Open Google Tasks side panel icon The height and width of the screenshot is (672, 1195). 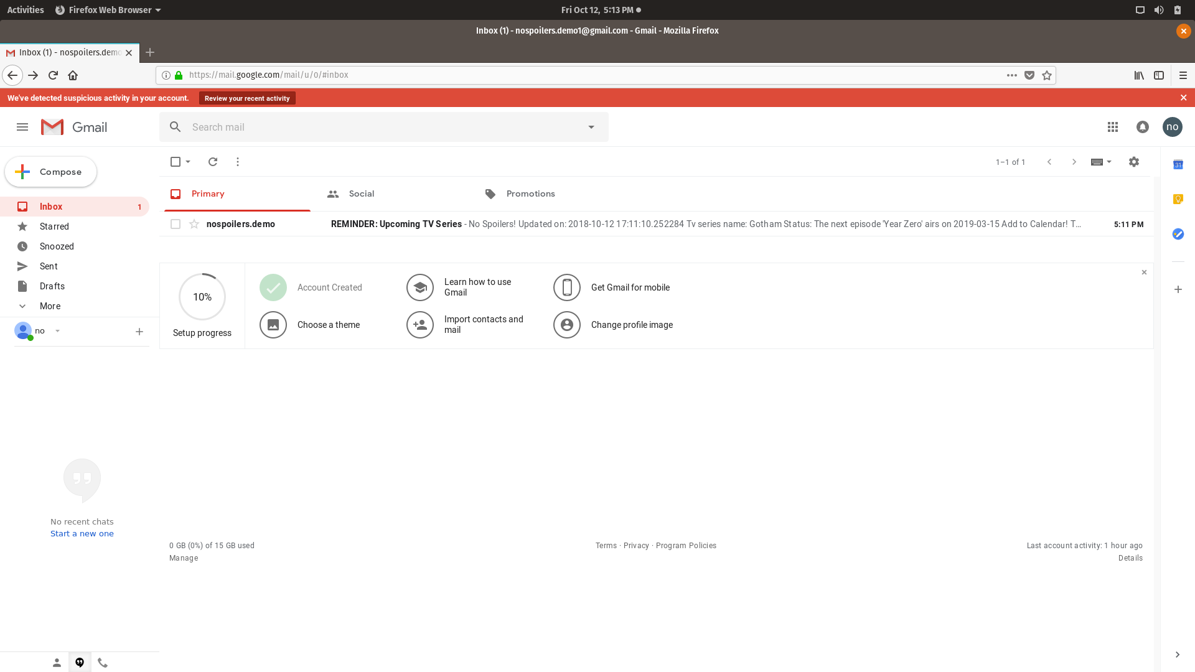(x=1178, y=234)
